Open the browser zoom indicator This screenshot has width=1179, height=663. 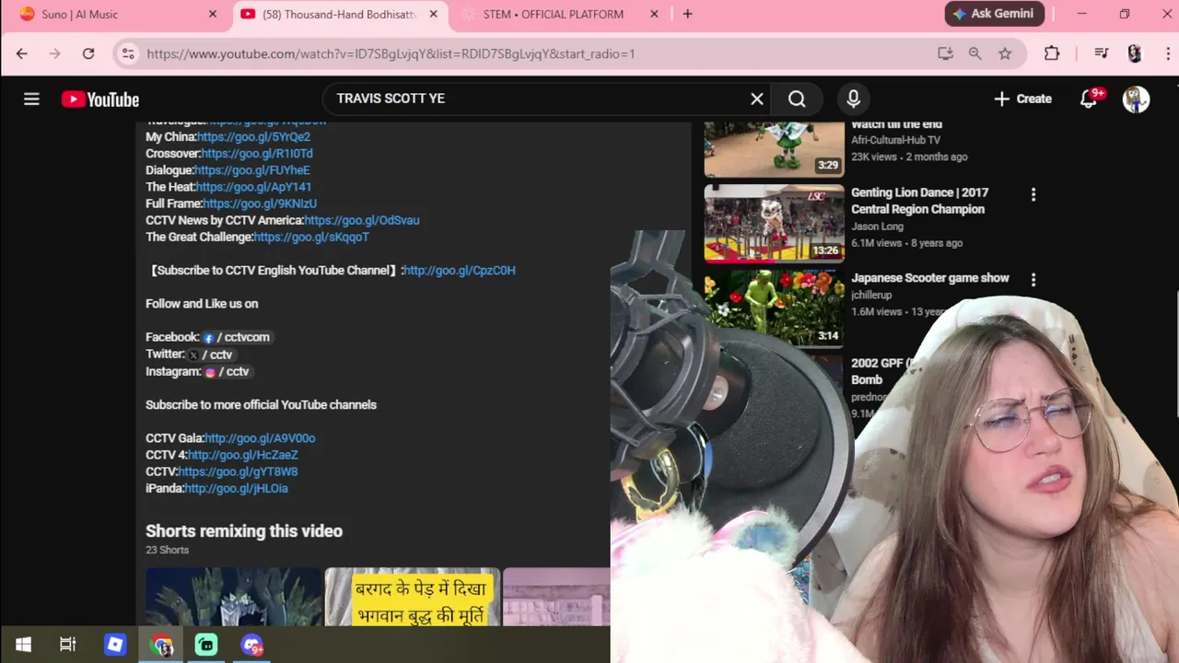[975, 53]
